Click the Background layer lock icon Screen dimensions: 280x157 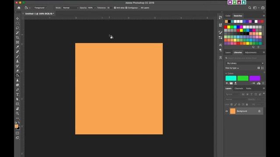(259, 111)
